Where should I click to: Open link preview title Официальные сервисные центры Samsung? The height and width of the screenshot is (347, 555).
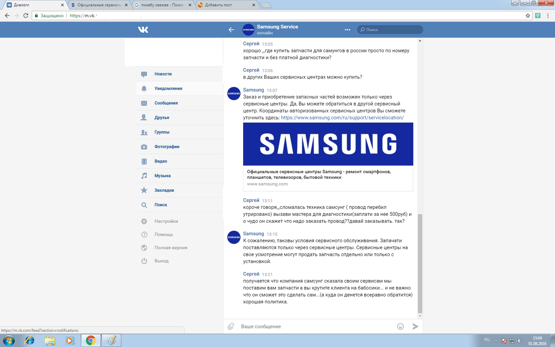click(319, 175)
